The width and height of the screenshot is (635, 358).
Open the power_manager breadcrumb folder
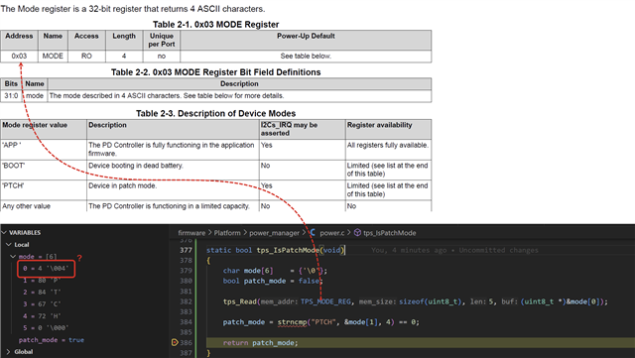point(274,233)
